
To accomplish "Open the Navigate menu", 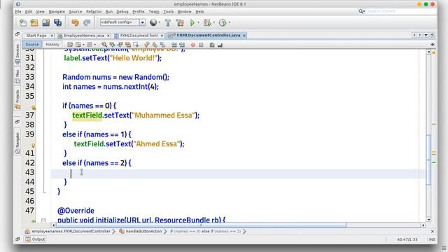I will pos(57,12).
